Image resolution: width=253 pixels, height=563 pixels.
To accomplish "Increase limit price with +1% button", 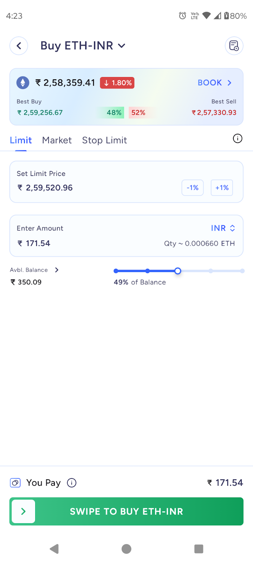I will pos(222,188).
